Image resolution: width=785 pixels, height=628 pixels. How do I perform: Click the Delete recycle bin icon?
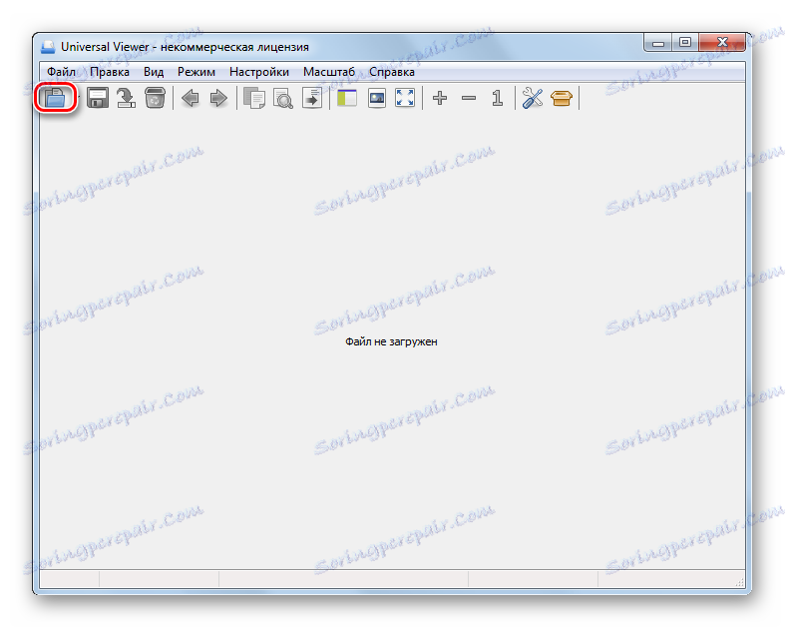[156, 98]
